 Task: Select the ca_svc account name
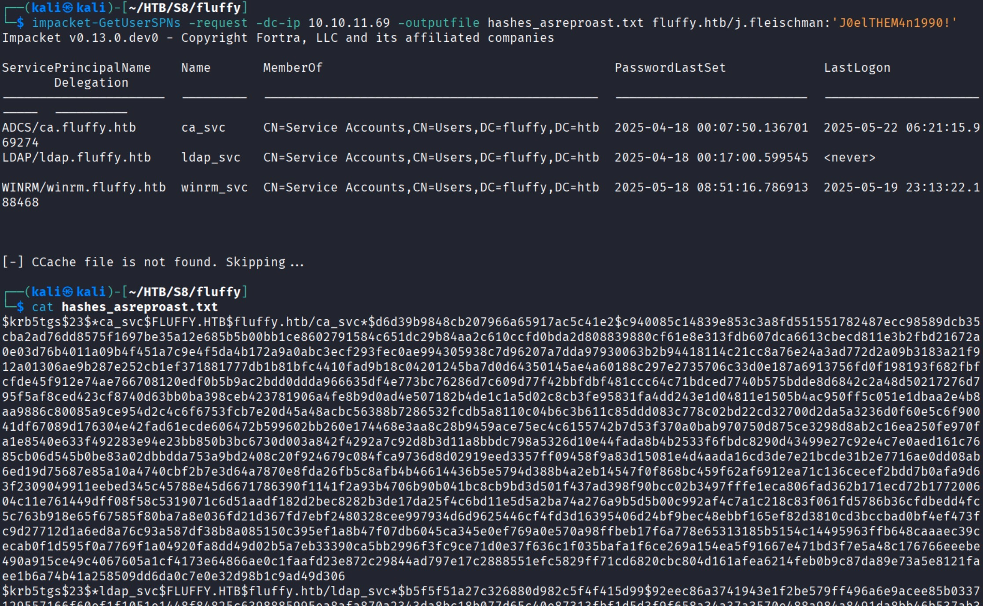coord(203,127)
